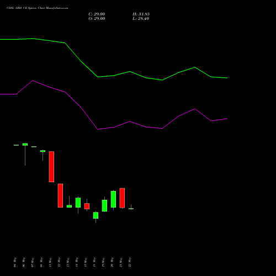
Task: Click the 07 May date label
Action: pos(33,262)
